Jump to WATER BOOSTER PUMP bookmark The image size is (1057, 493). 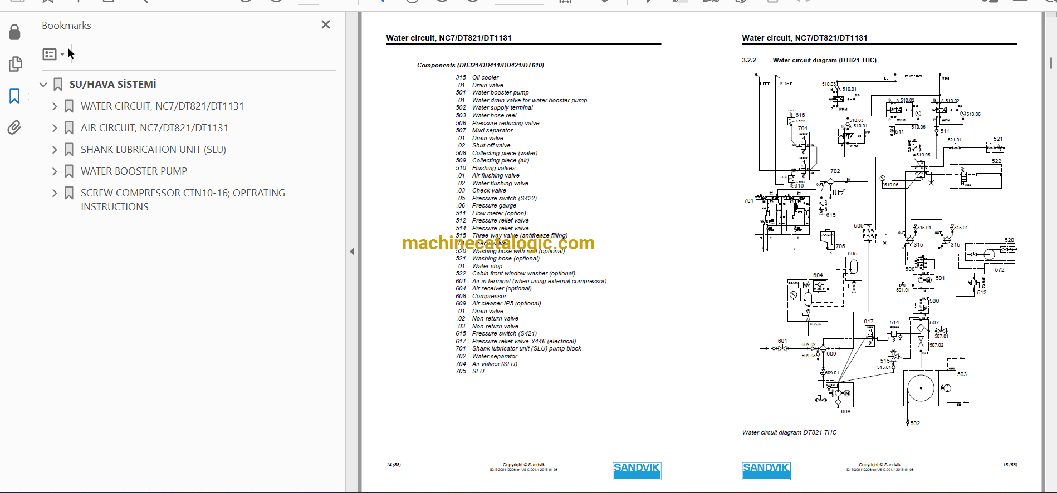[x=134, y=171]
